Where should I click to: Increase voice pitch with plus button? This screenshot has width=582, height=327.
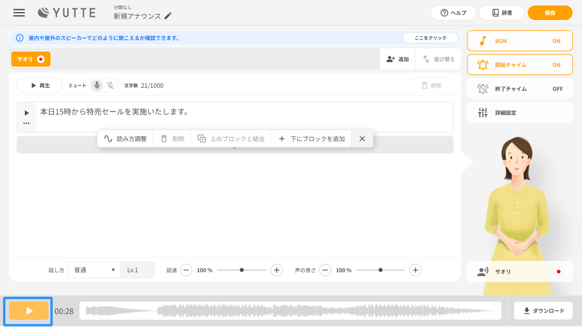[x=415, y=270]
